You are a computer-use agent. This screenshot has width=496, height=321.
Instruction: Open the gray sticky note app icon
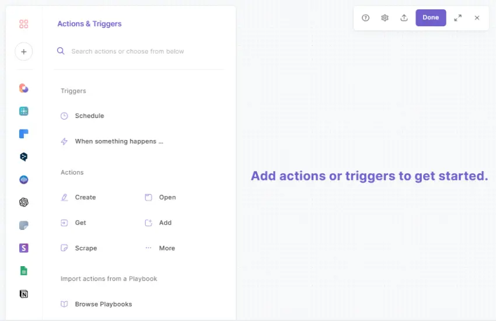(24, 225)
